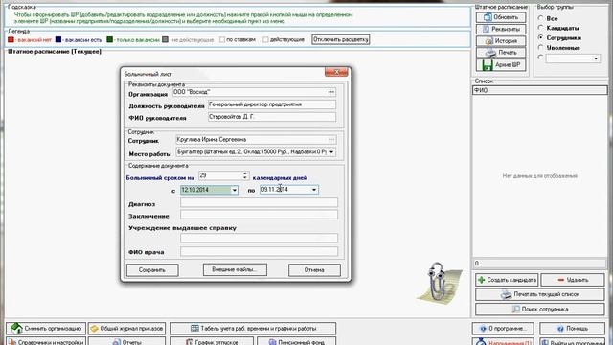Click the Диагноз input field
The height and width of the screenshot is (345, 613).
coord(259,202)
